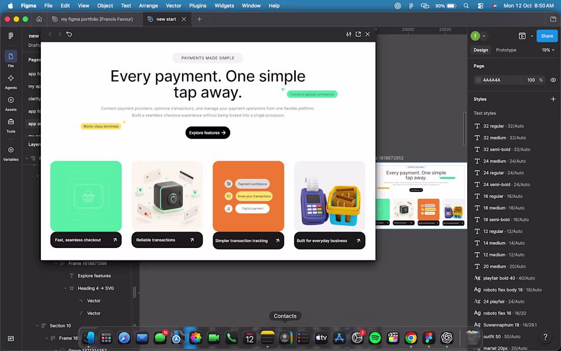Click the Present play icon
This screenshot has height=351, width=561.
pyautogui.click(x=522, y=36)
